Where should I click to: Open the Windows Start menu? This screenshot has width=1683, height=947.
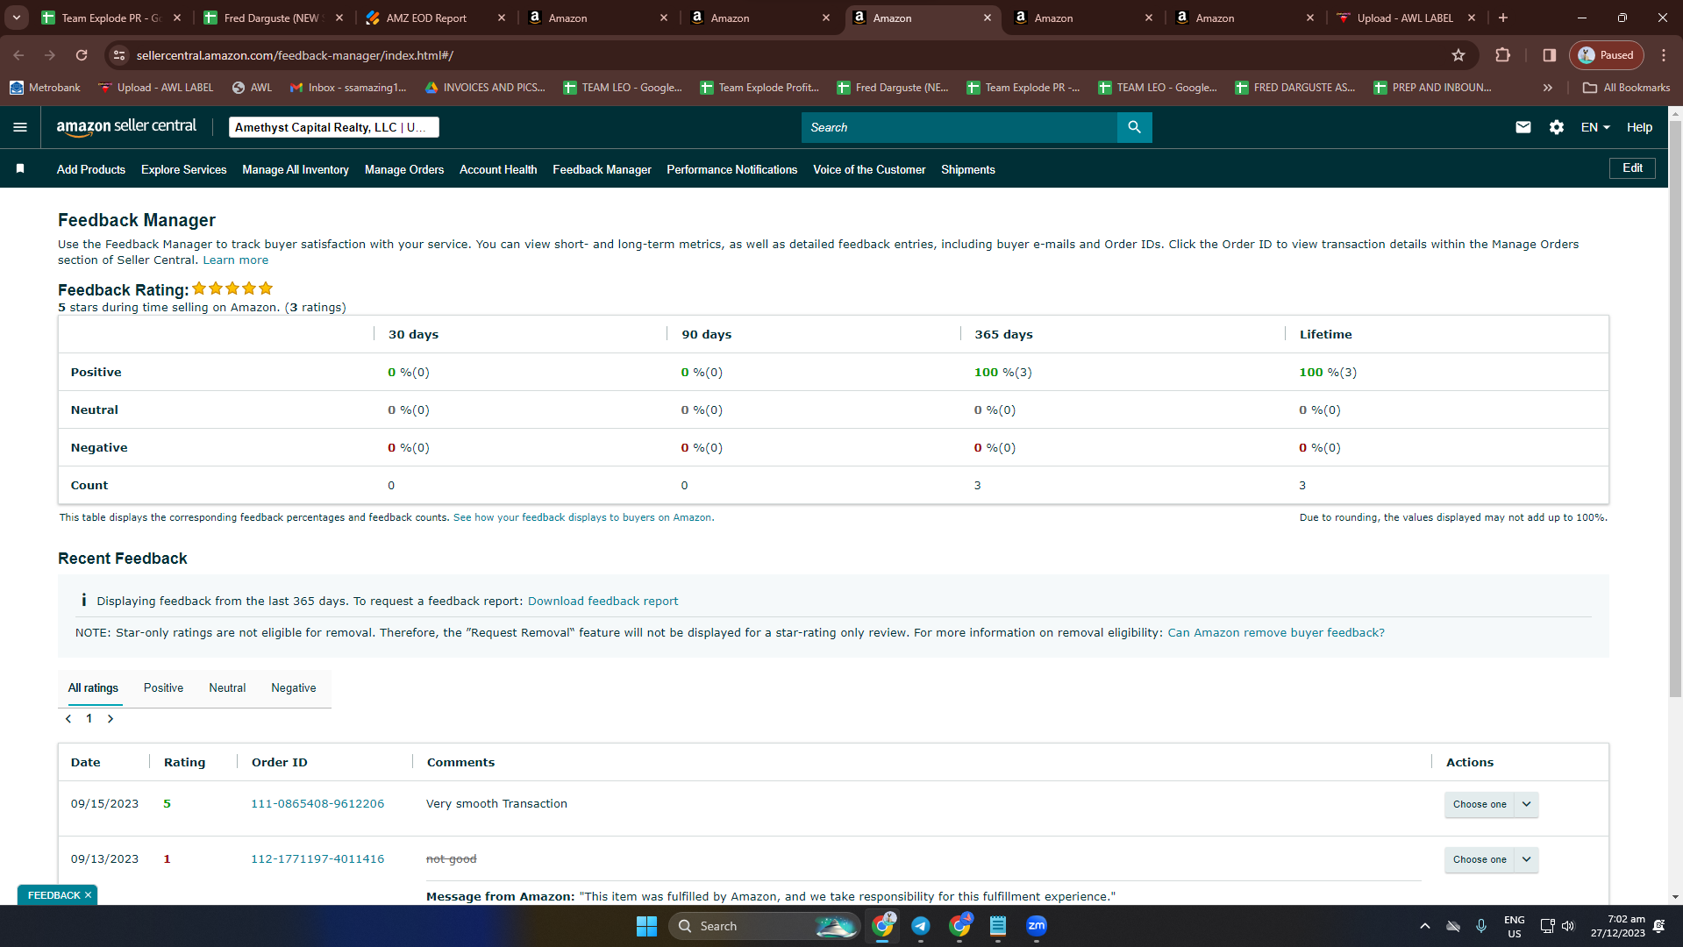point(646,926)
